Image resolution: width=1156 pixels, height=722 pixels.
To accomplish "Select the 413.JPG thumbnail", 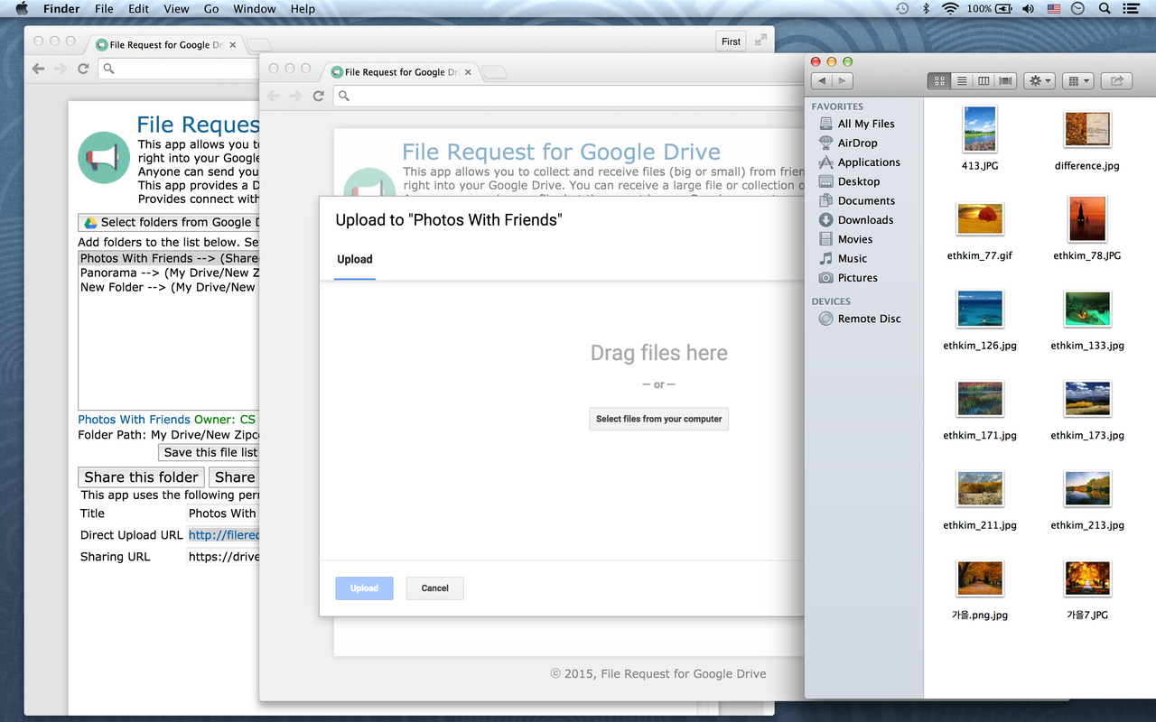I will [x=980, y=129].
